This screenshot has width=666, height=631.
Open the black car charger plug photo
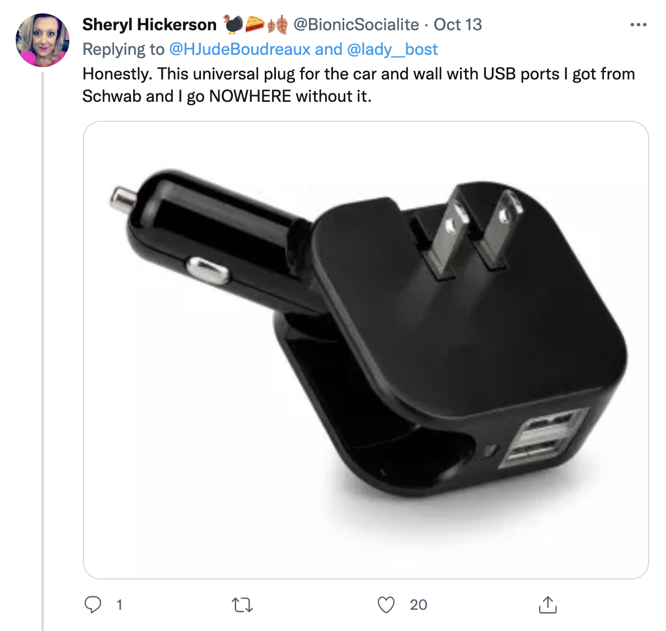(365, 350)
